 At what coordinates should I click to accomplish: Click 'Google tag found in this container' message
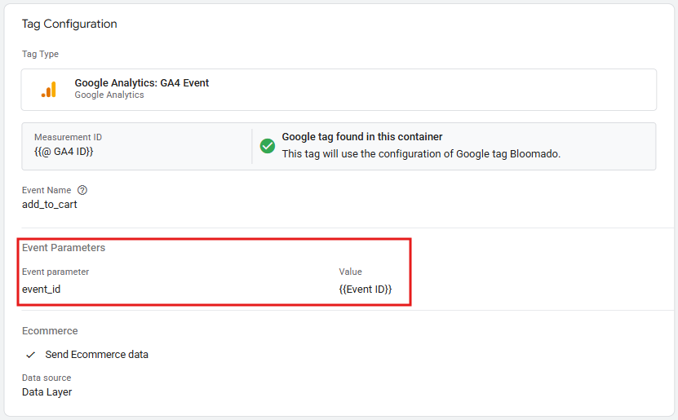pyautogui.click(x=362, y=137)
